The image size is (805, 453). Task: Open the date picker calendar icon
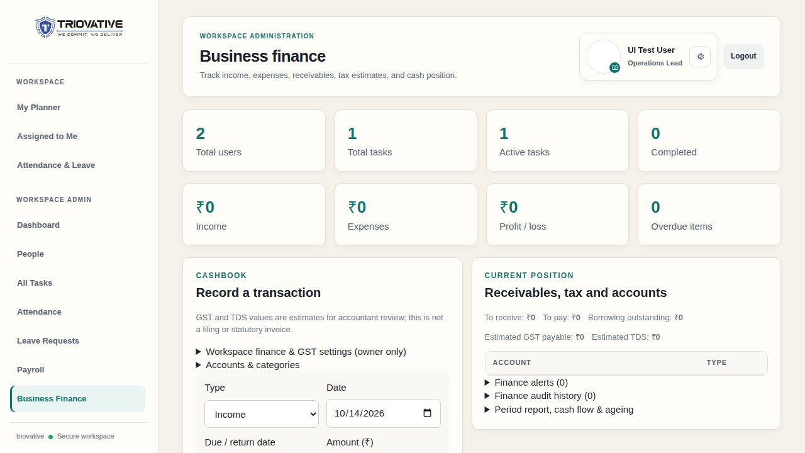click(x=428, y=413)
